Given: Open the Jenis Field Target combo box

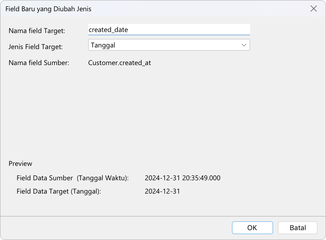Looking at the screenshot, I should 169,45.
